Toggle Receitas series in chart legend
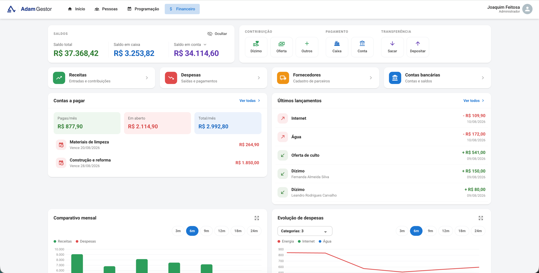 tap(63, 241)
